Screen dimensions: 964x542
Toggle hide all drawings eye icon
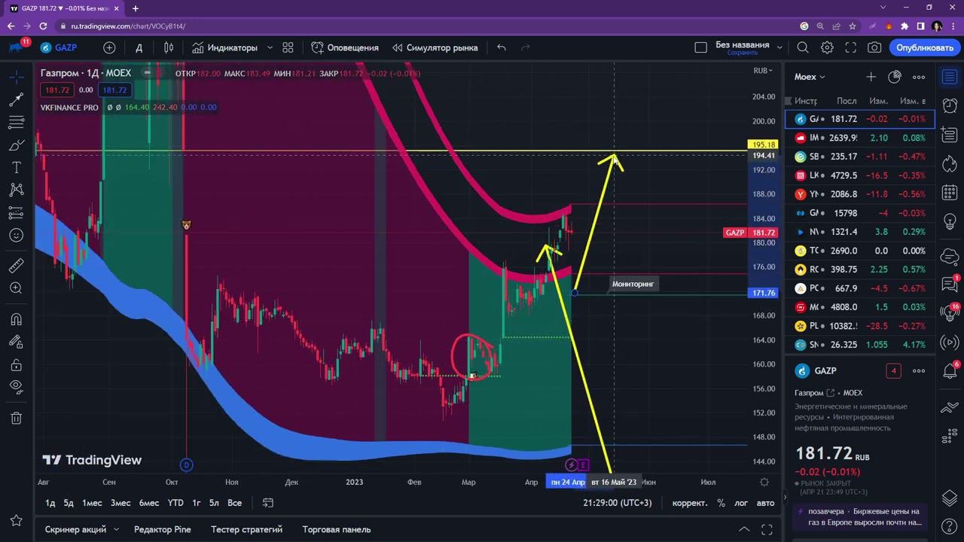coord(17,388)
